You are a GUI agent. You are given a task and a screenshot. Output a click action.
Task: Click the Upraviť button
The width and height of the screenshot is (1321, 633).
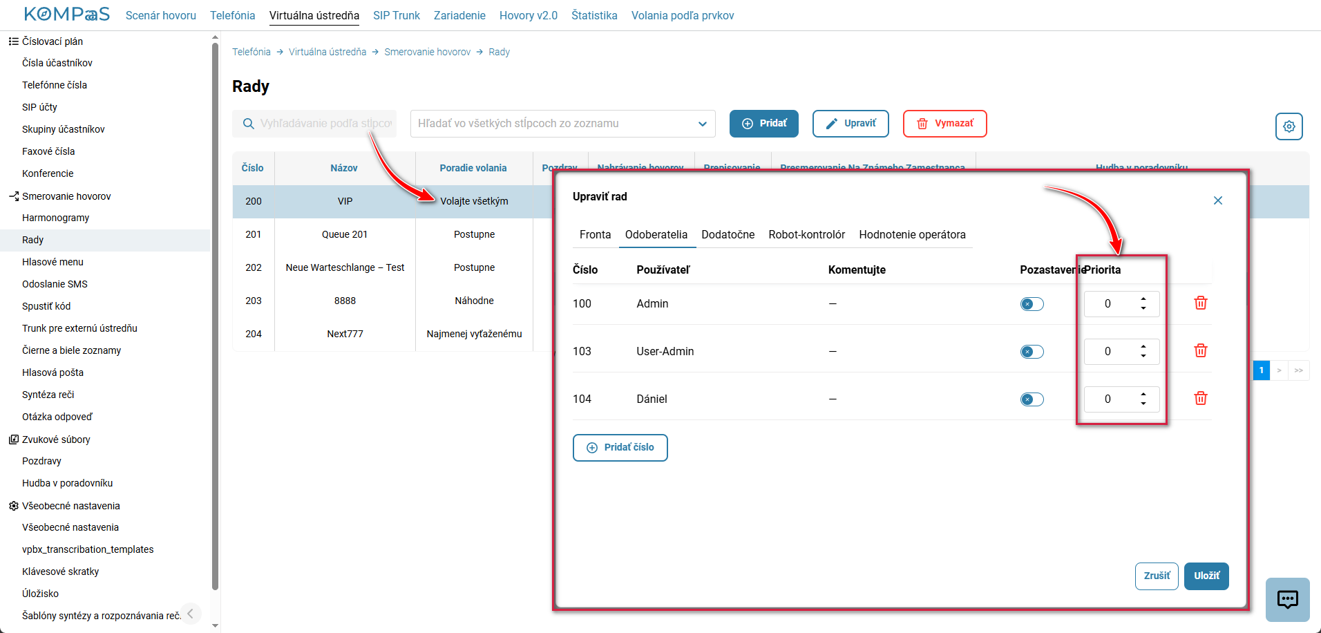pos(850,124)
